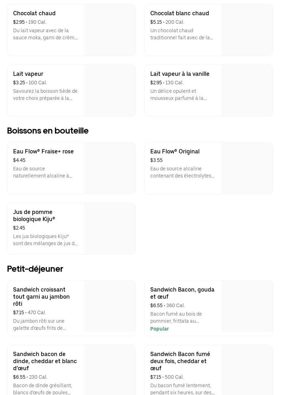Select Sandwich Bacon, gouda et œuf title
Viewport: 285px width, 395px height.
(182, 293)
